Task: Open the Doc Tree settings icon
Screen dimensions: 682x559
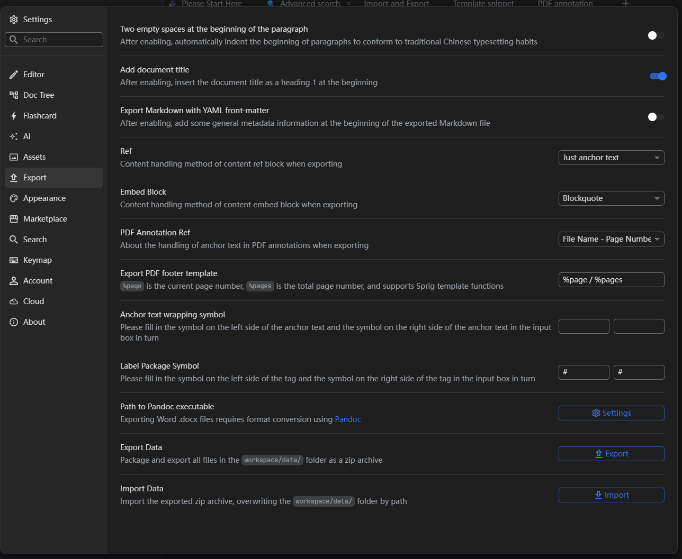Action: (14, 95)
